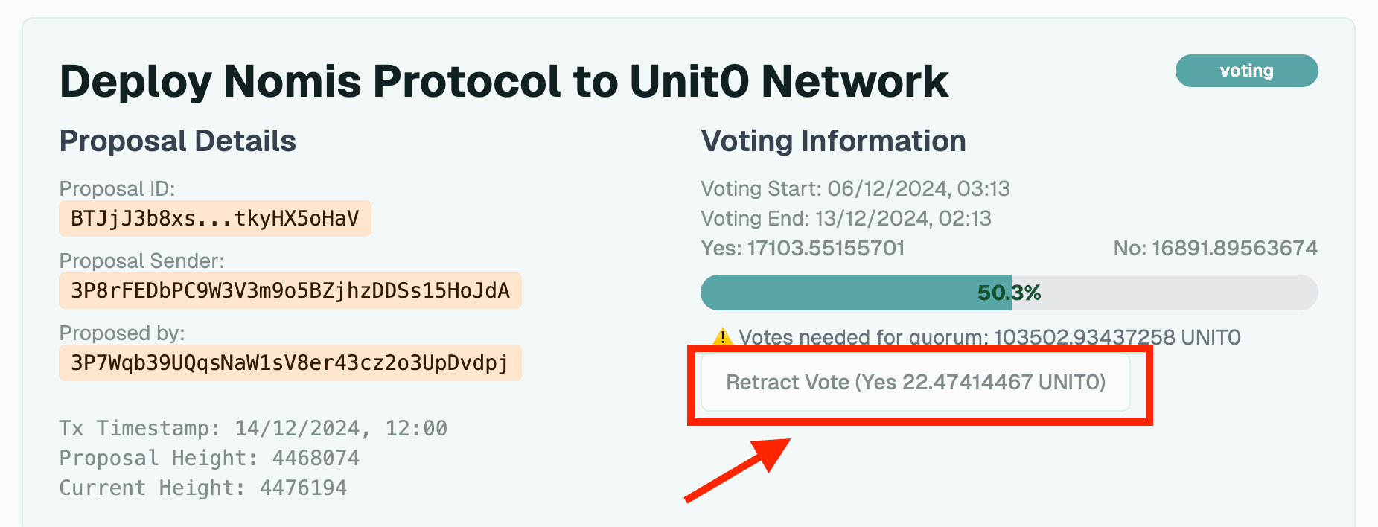Screen dimensions: 1378x527
Task: Click the yellow quorum warning icon
Action: [722, 336]
